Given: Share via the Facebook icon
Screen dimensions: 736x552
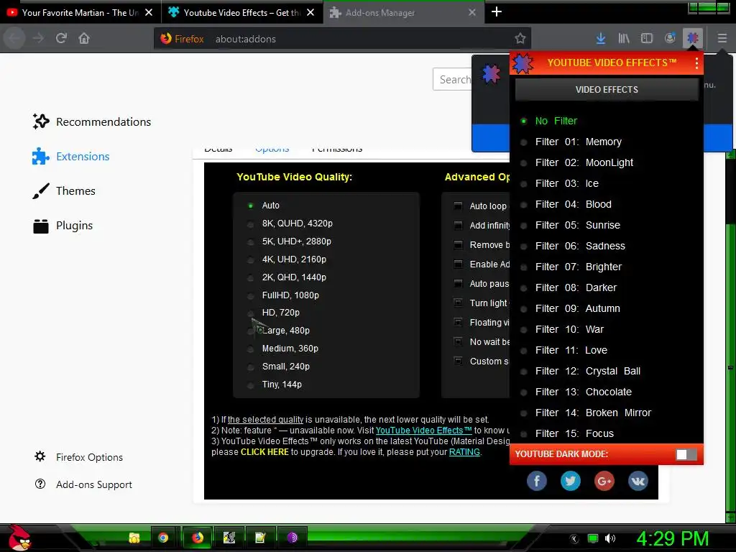Looking at the screenshot, I should point(536,481).
